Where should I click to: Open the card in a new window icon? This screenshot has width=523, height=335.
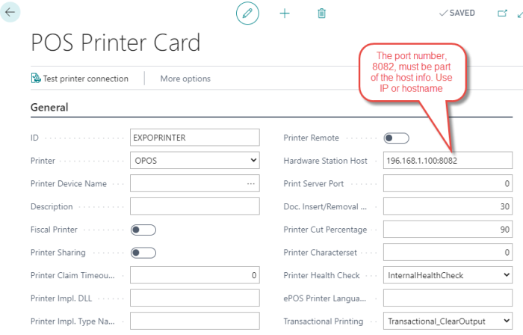[x=502, y=13]
